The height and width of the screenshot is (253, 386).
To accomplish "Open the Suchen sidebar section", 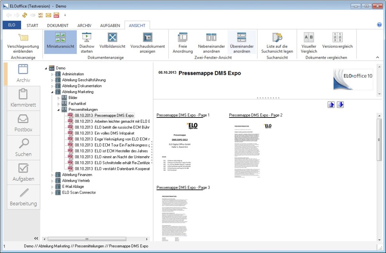I will (23, 148).
